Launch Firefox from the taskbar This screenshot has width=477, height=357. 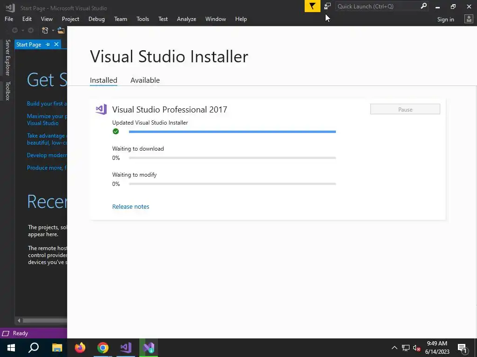(80, 348)
